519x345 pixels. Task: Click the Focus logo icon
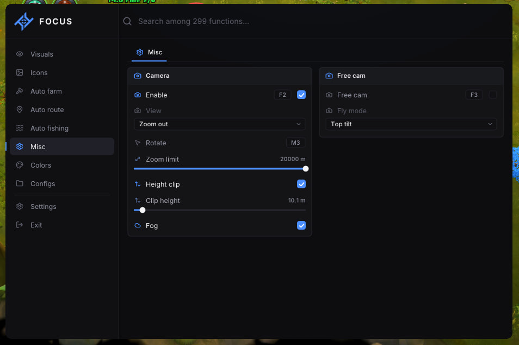coord(23,22)
